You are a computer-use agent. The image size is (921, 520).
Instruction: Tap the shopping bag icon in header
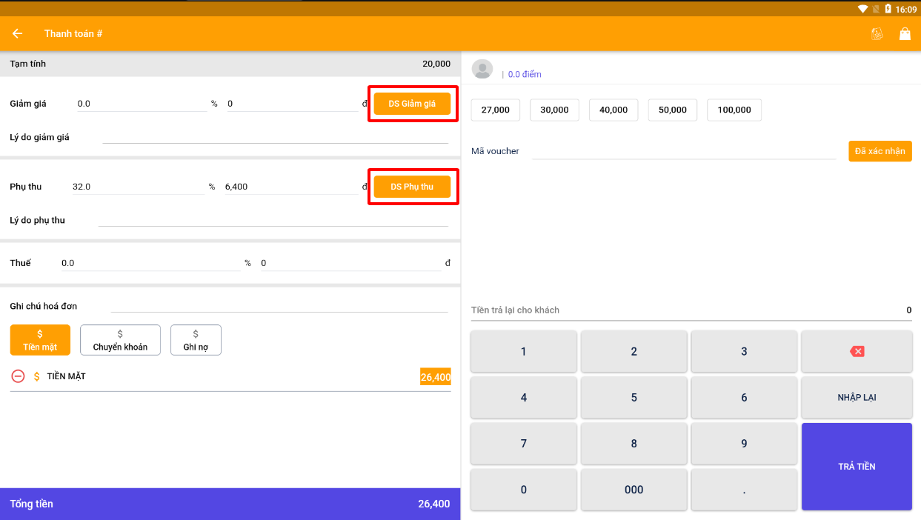click(x=905, y=33)
